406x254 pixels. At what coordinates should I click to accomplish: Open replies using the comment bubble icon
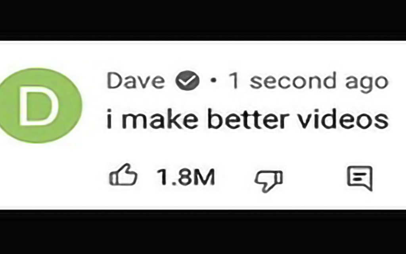tap(360, 178)
